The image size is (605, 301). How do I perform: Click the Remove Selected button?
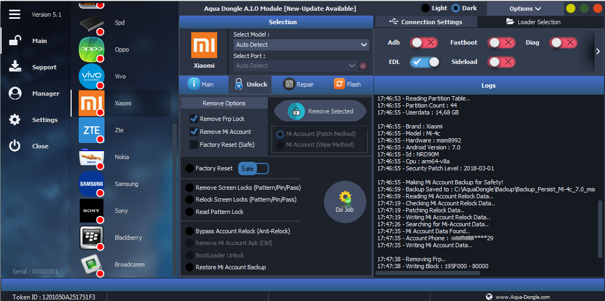coord(320,111)
